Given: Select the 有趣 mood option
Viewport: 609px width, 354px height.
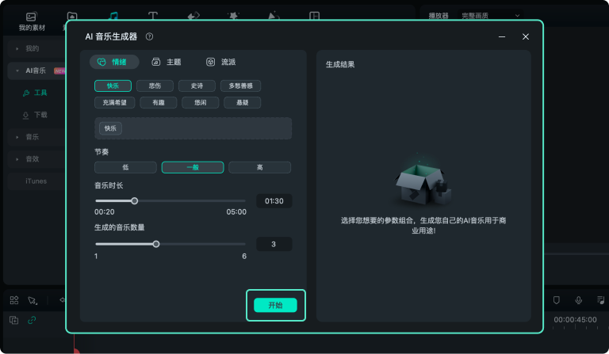Looking at the screenshot, I should (x=158, y=102).
